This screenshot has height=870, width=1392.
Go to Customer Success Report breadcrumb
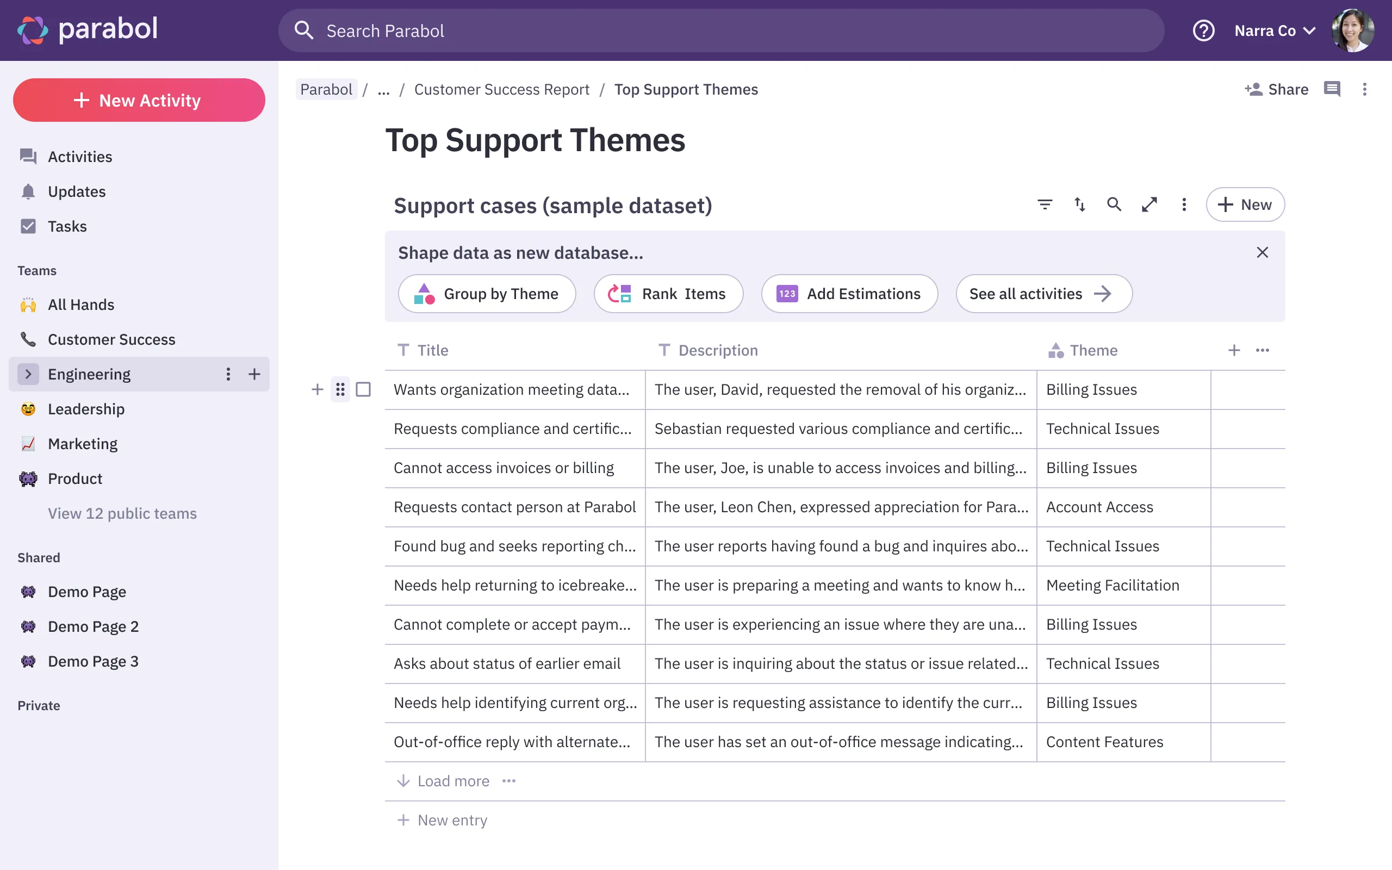[x=501, y=89]
